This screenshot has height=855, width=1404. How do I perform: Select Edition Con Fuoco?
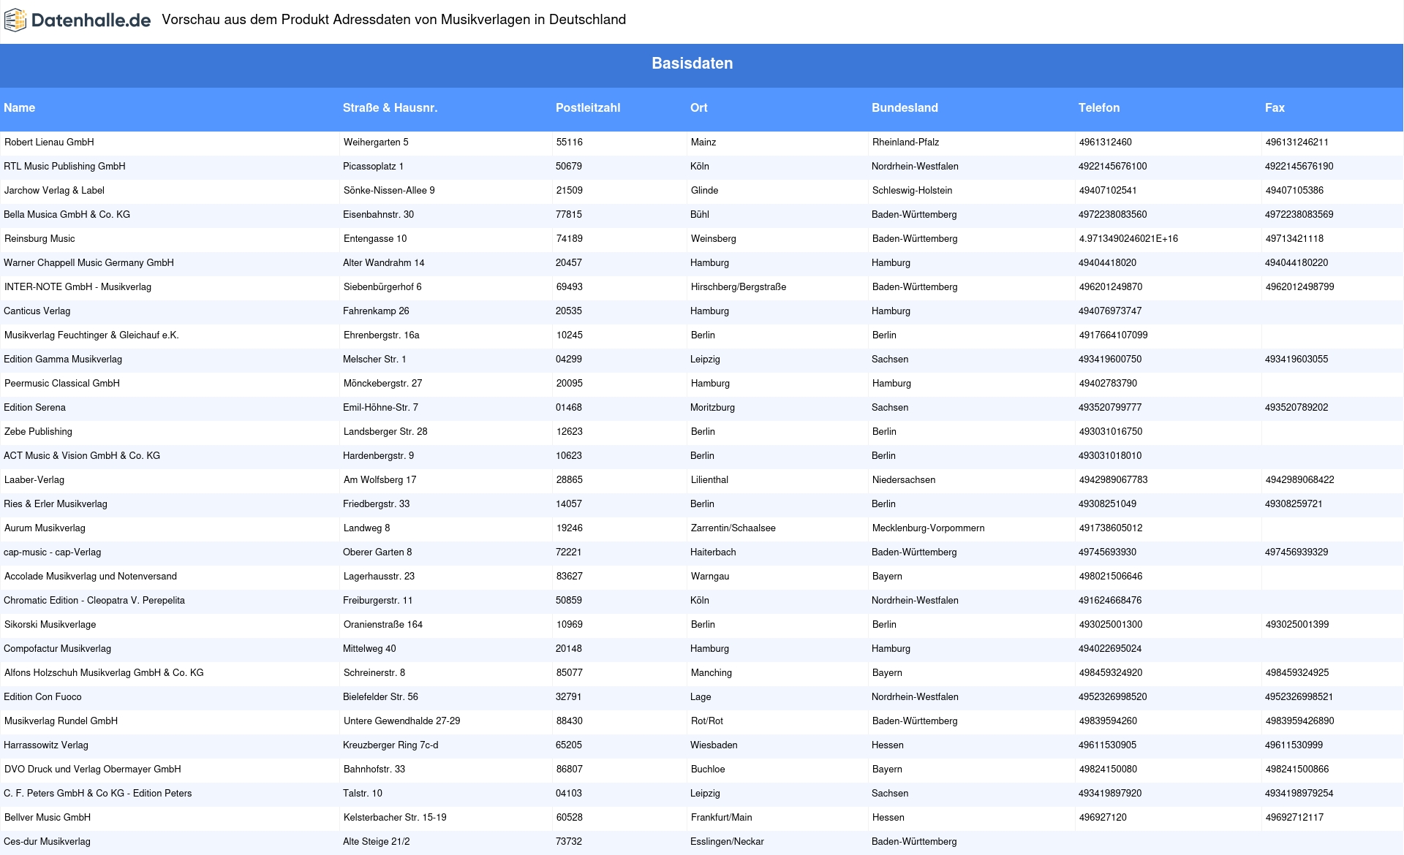tap(42, 697)
